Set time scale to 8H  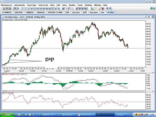point(50,9)
